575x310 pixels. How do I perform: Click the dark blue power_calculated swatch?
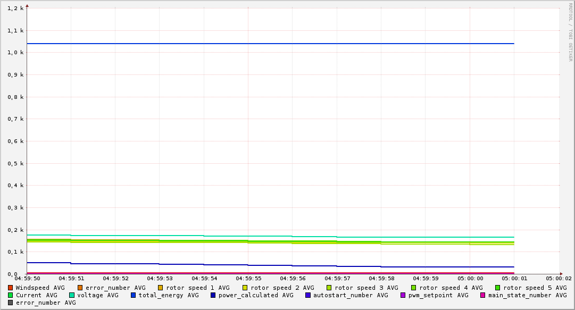coord(213,295)
